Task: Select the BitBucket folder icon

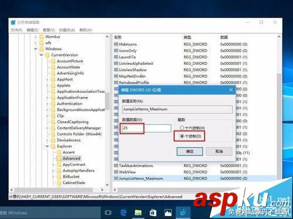Action: point(59,176)
